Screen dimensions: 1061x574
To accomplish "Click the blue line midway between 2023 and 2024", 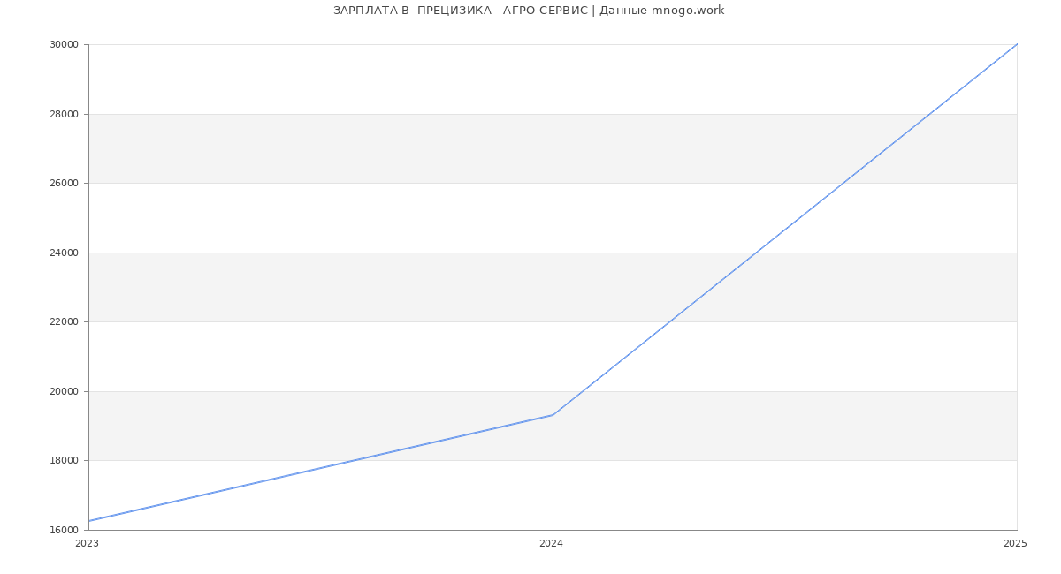I will click(x=321, y=468).
